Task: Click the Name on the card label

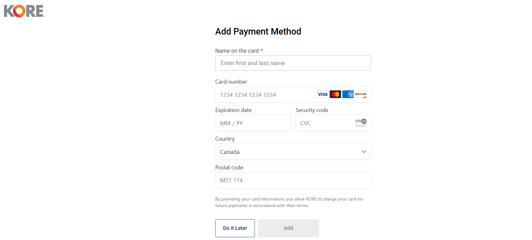Action: (237, 51)
